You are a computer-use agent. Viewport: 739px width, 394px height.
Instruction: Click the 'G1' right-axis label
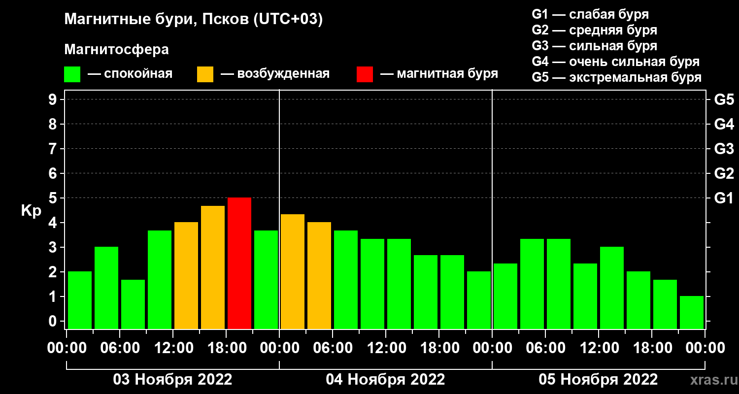coord(724,198)
